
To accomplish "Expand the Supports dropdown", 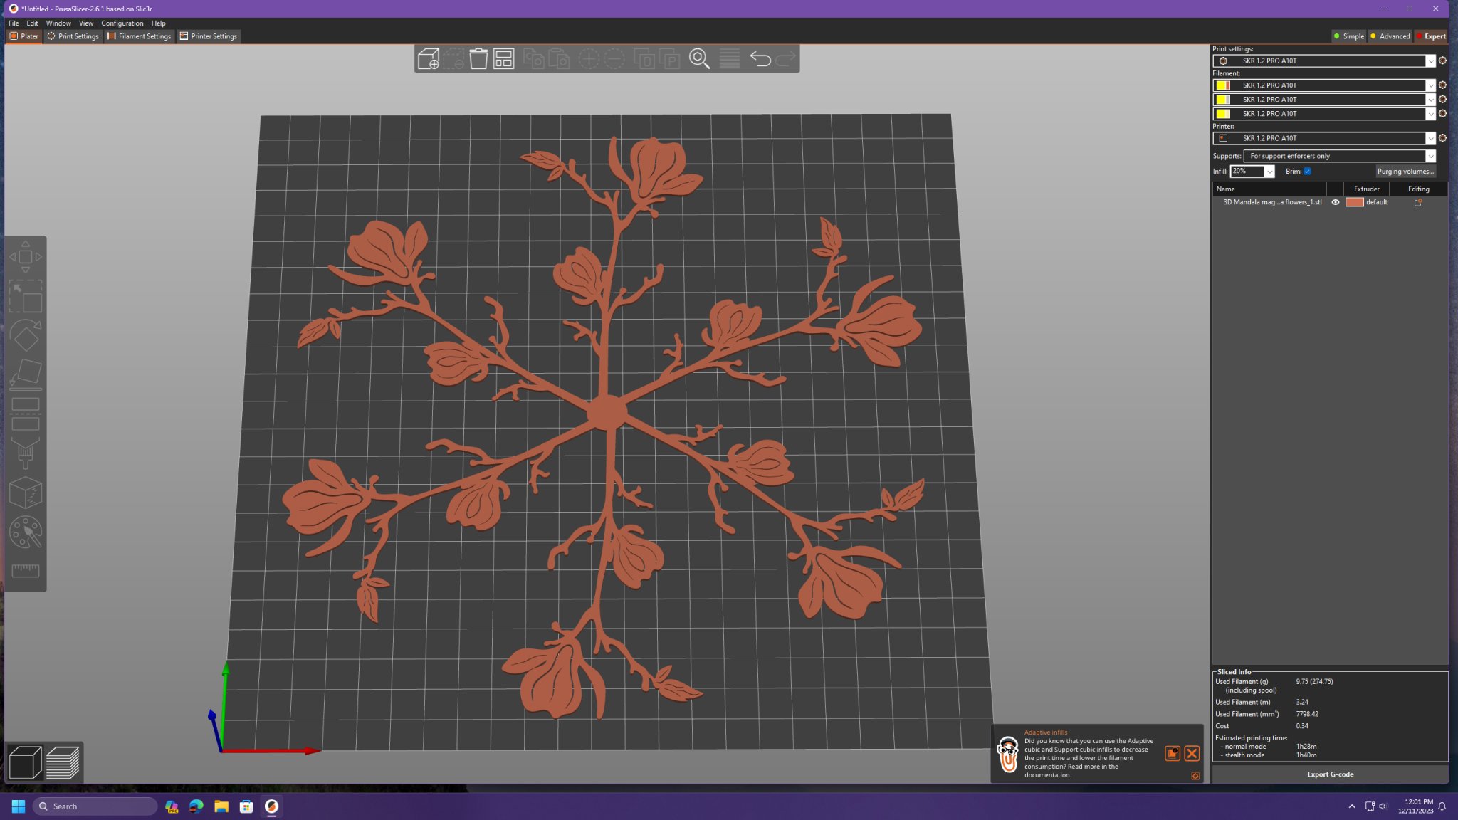I will [1430, 157].
